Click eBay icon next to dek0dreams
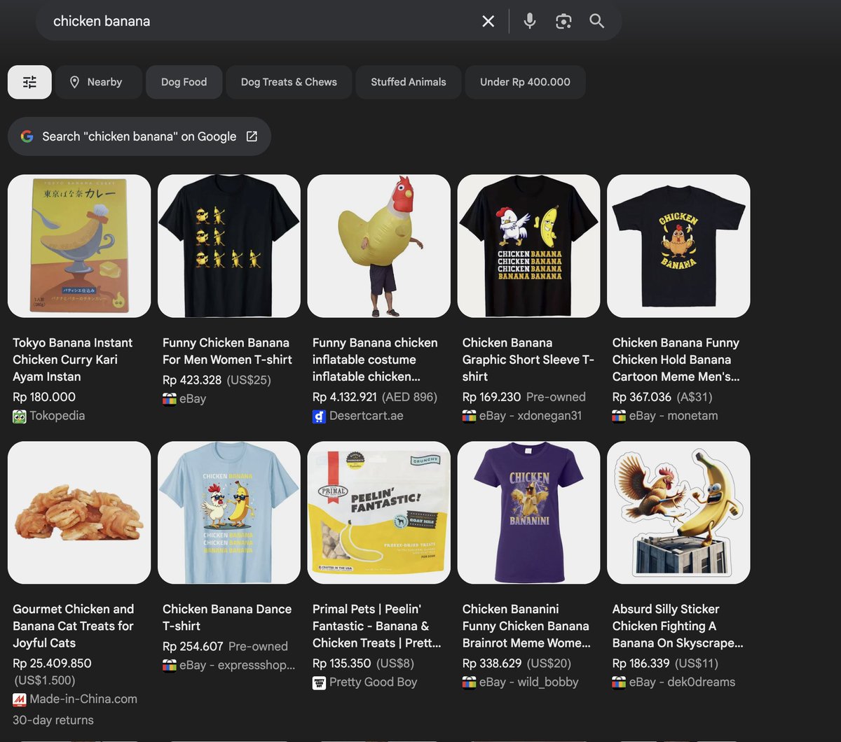Viewport: 841px width, 742px height. [x=620, y=682]
